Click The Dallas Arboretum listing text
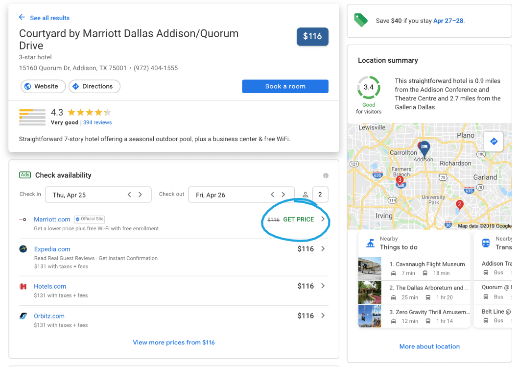The width and height of the screenshot is (518, 367). pyautogui.click(x=429, y=288)
